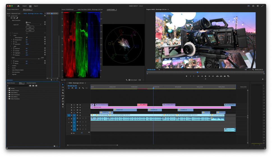Expand the HSL Secondary section
This screenshot has width=272, height=157.
coord(9,72)
